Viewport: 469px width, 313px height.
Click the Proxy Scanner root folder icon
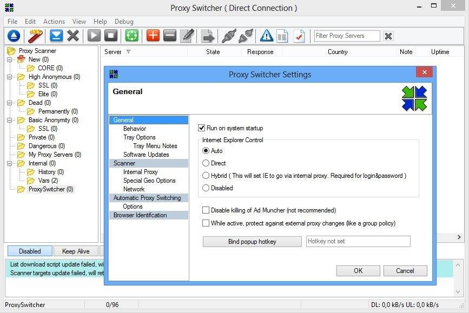pos(11,51)
